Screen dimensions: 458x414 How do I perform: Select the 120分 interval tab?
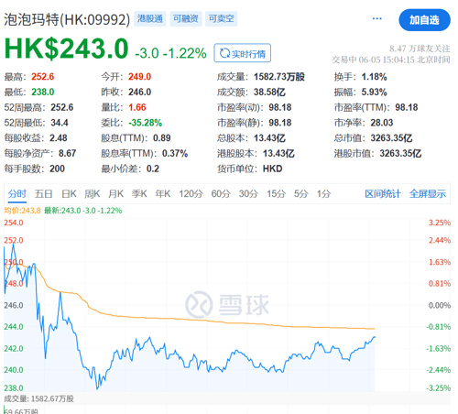pyautogui.click(x=191, y=193)
